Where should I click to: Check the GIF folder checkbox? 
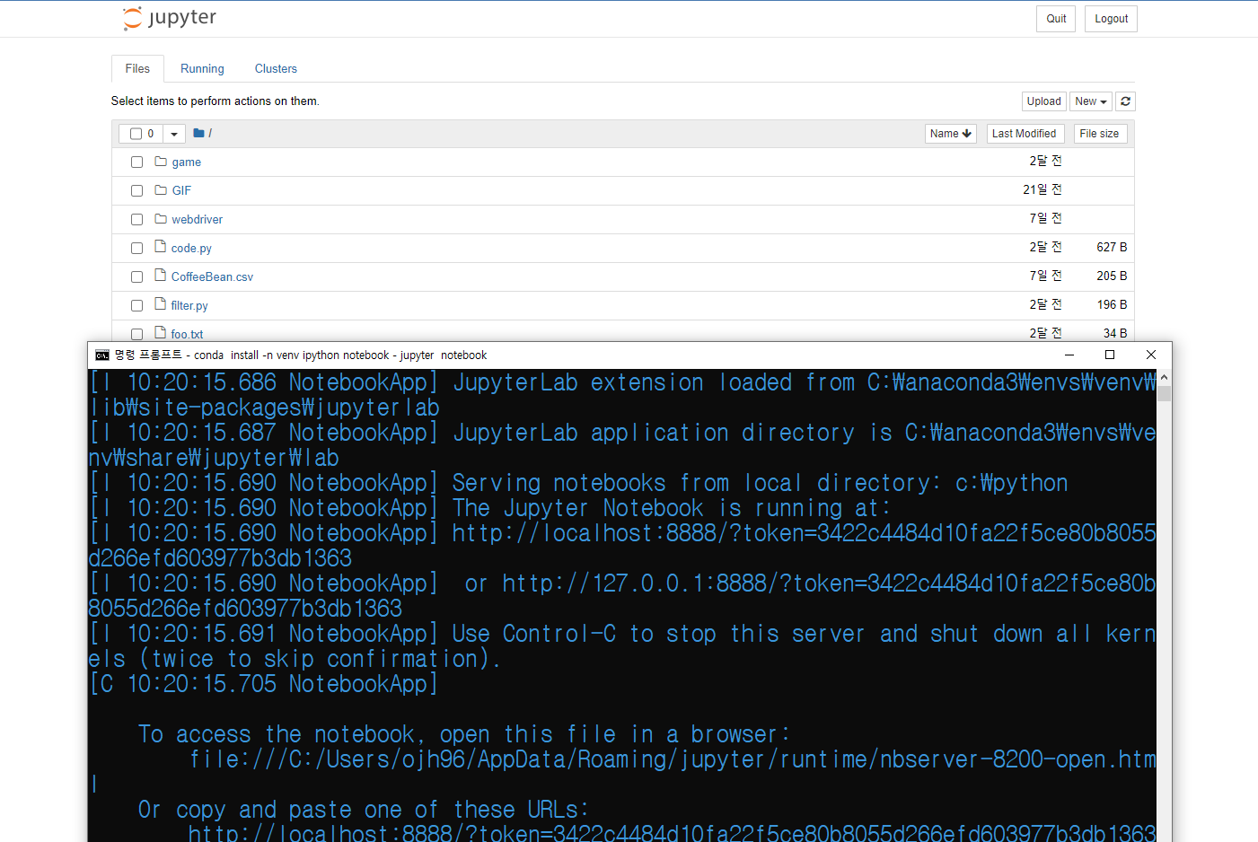(136, 191)
